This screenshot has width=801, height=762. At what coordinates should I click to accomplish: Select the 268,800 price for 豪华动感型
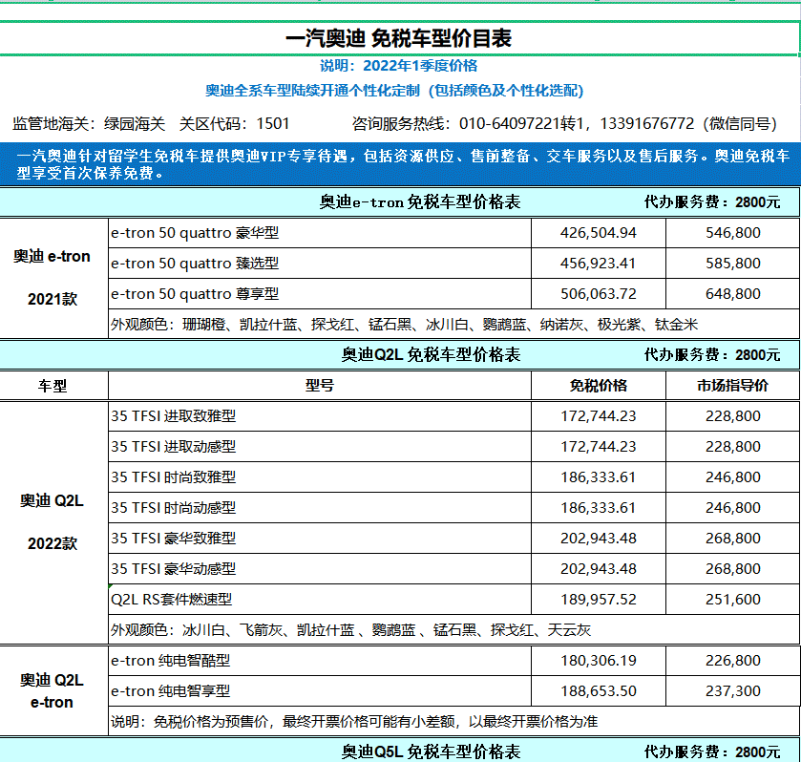coord(733,569)
